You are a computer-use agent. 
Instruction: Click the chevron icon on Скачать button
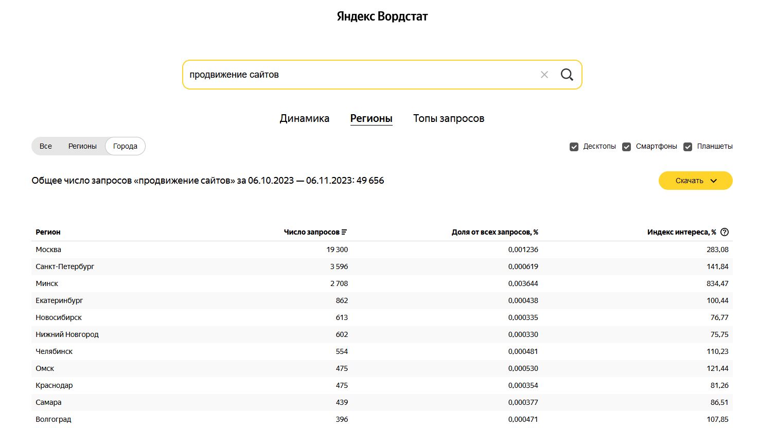coord(714,181)
